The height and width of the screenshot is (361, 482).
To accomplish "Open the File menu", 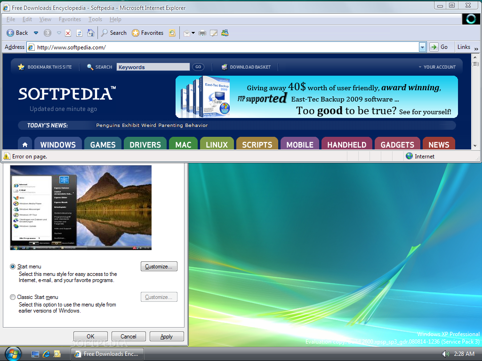I will [11, 19].
